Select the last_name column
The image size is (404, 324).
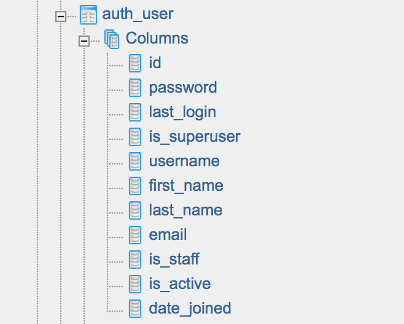coord(185,210)
